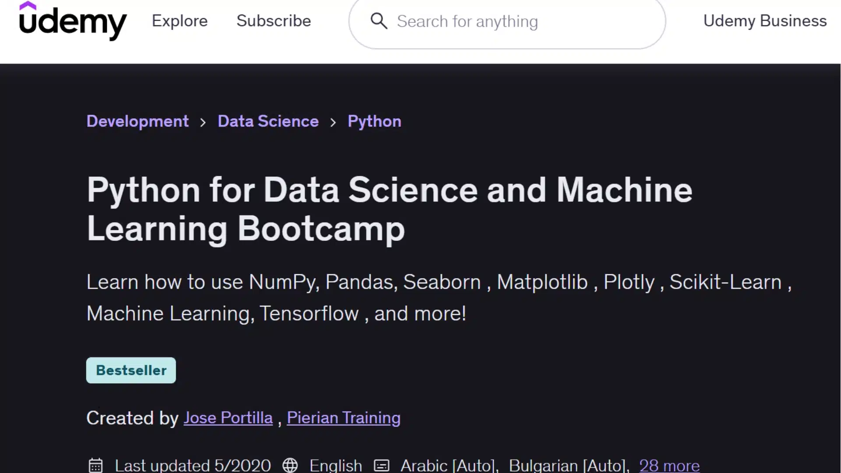Click the chevron after Development

click(203, 122)
